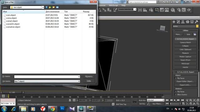Click the selection lock toggle icon

(70, 100)
